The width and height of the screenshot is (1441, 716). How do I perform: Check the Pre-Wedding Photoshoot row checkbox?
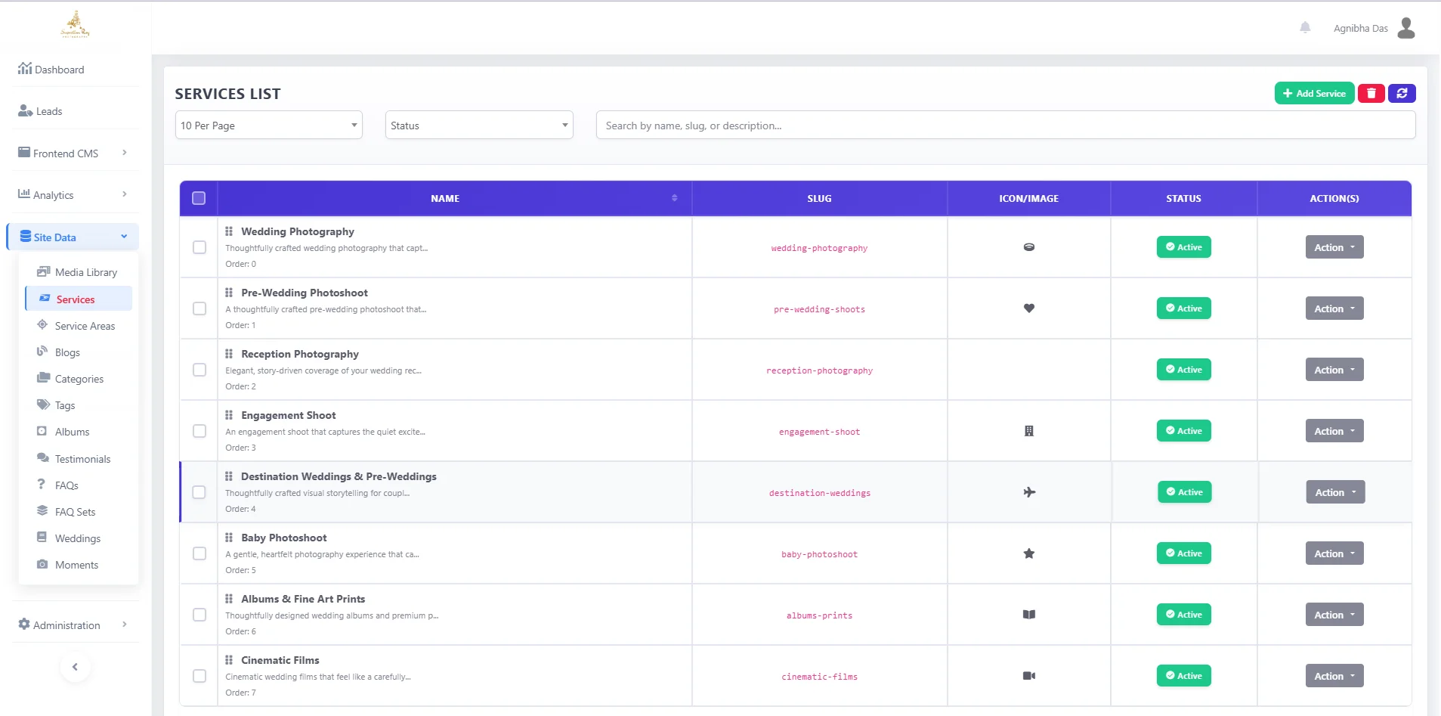199,308
